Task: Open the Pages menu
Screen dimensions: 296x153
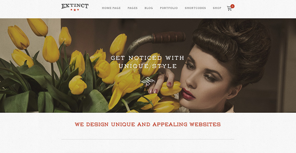Action: pyautogui.click(x=132, y=8)
